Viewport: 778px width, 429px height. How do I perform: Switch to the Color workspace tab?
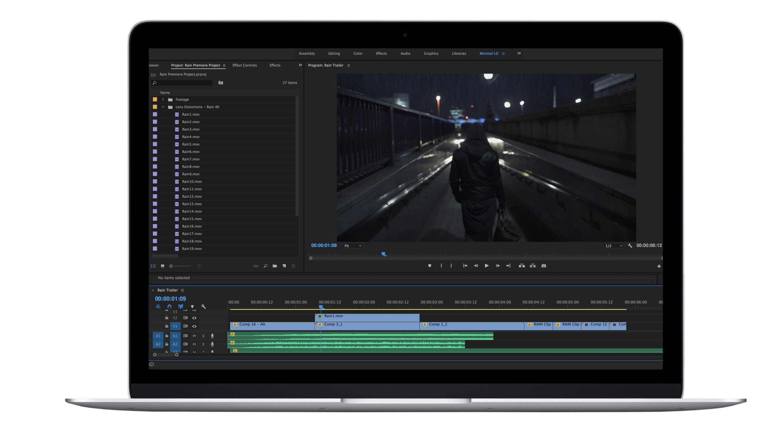358,54
